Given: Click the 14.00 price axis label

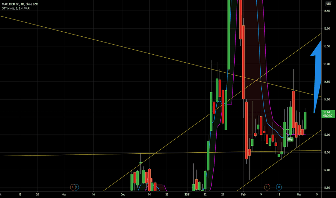Looking at the screenshot, I should 327,99.
